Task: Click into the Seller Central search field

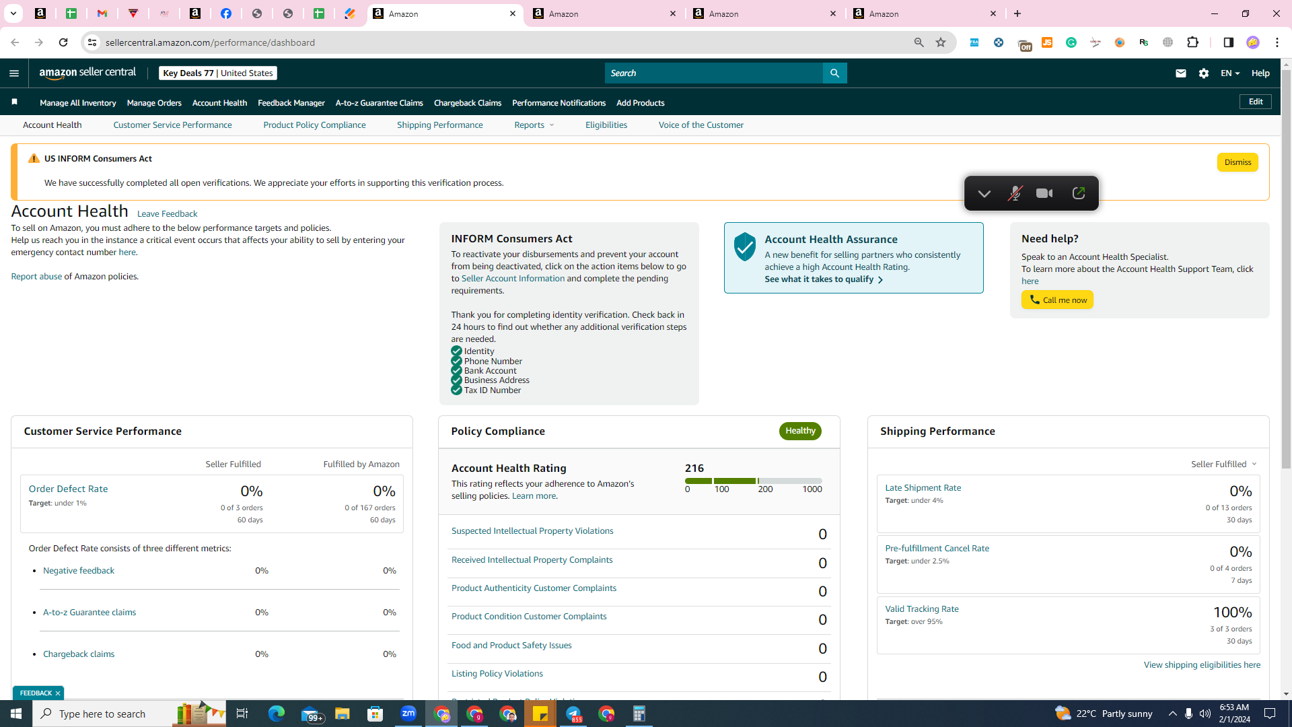Action: point(713,73)
